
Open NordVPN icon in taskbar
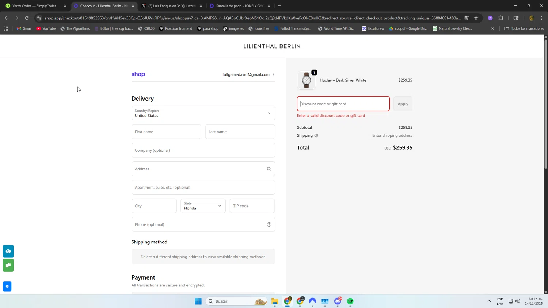tap(312, 301)
